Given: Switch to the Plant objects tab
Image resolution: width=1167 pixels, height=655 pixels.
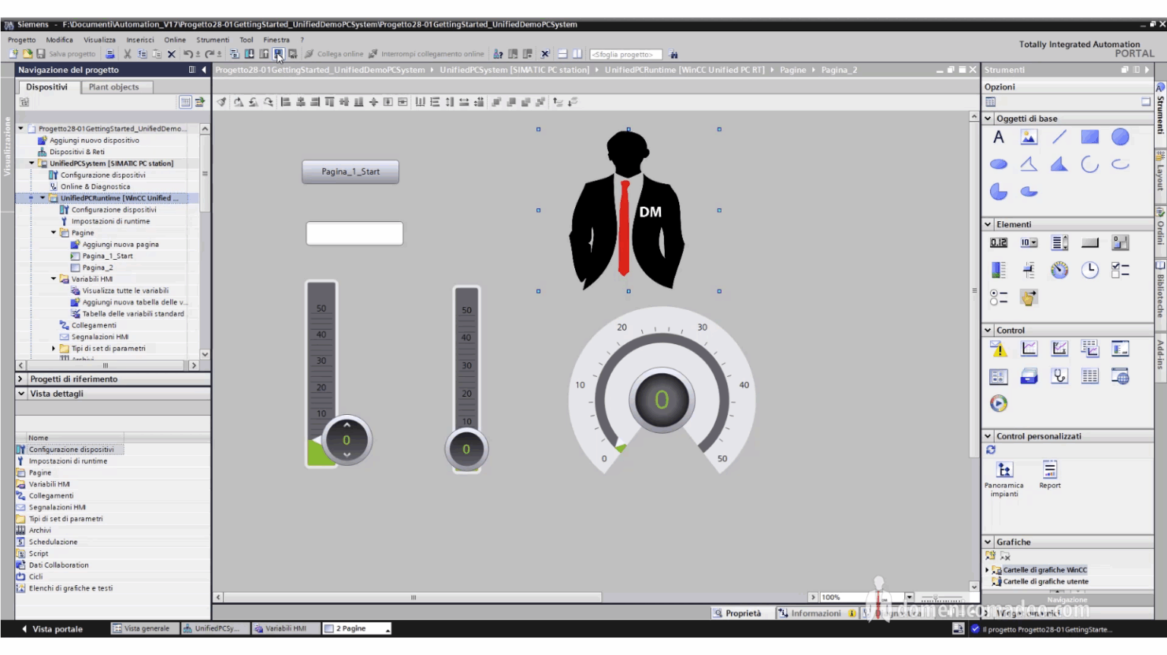Looking at the screenshot, I should pyautogui.click(x=115, y=87).
